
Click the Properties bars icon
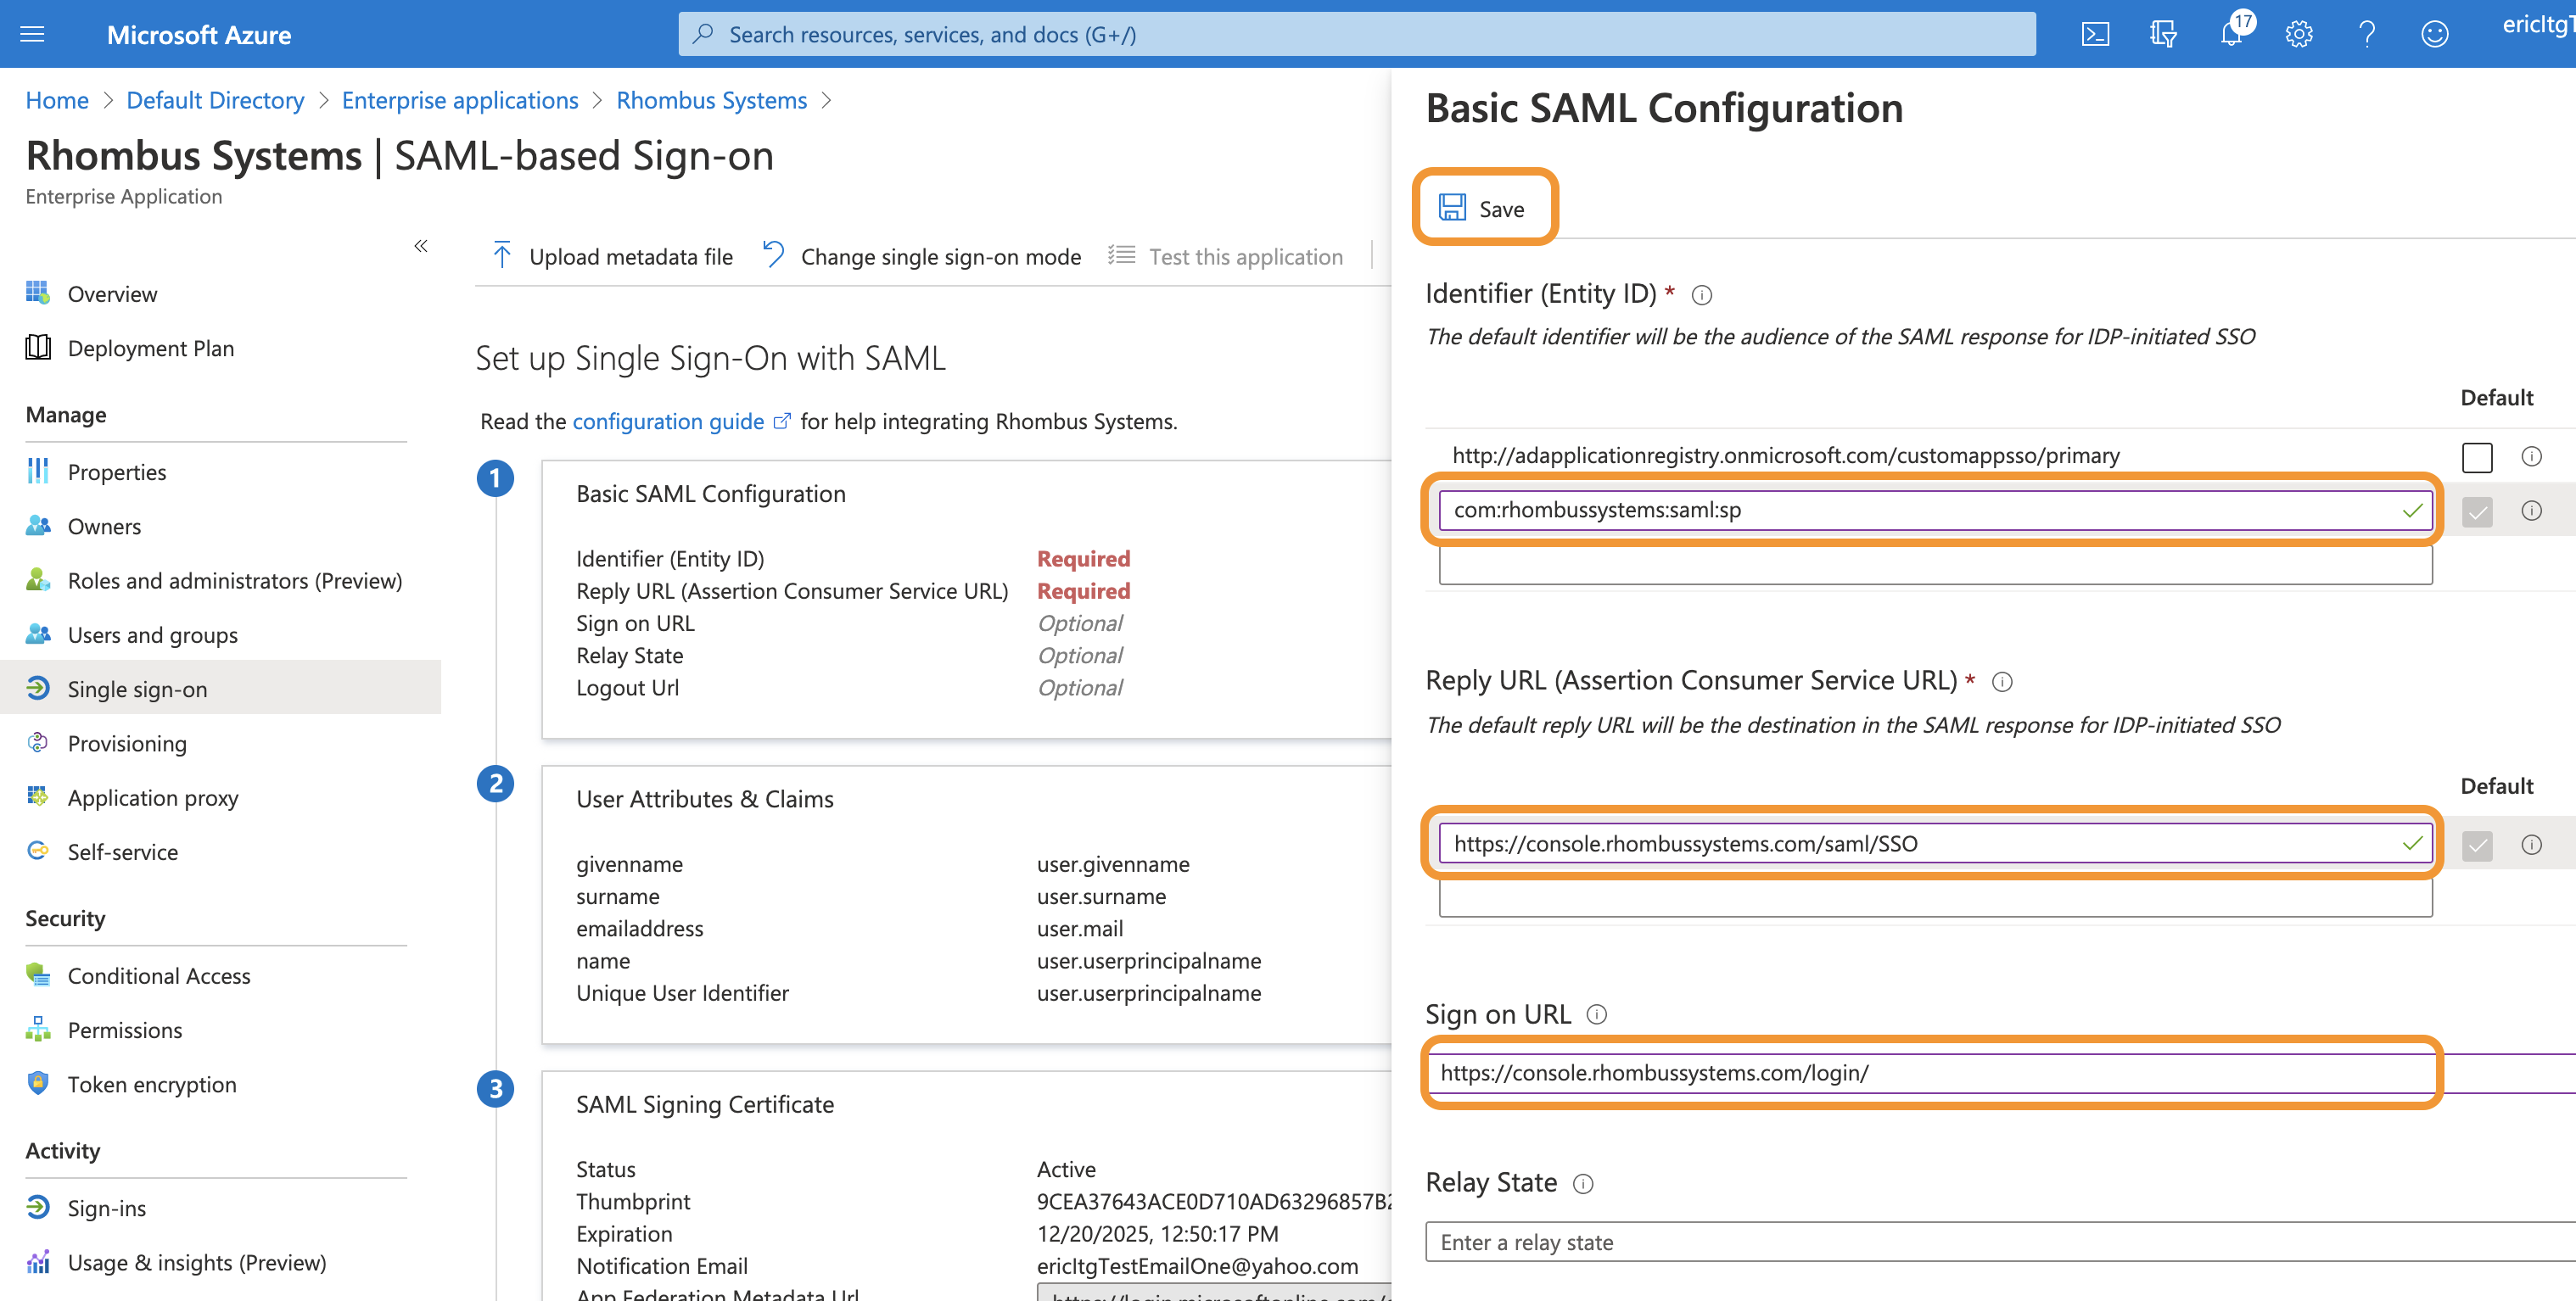(38, 471)
